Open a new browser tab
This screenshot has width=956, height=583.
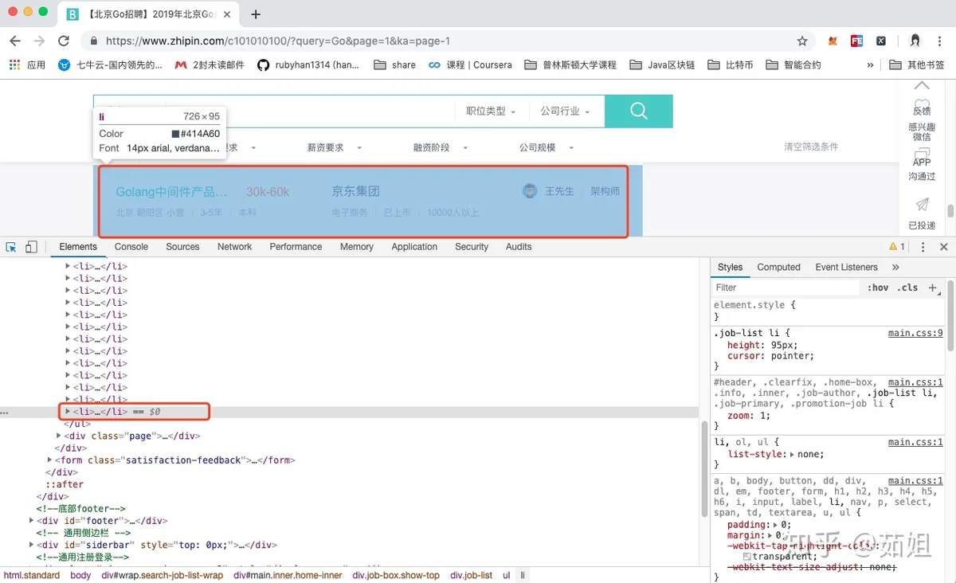(256, 14)
